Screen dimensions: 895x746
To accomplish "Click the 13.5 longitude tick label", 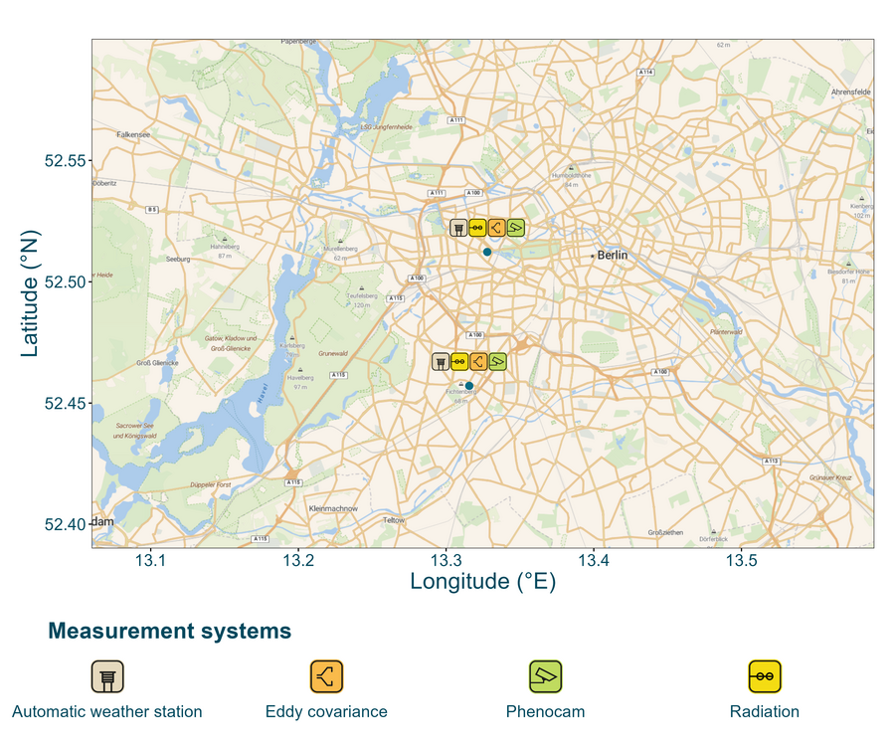I will point(742,561).
